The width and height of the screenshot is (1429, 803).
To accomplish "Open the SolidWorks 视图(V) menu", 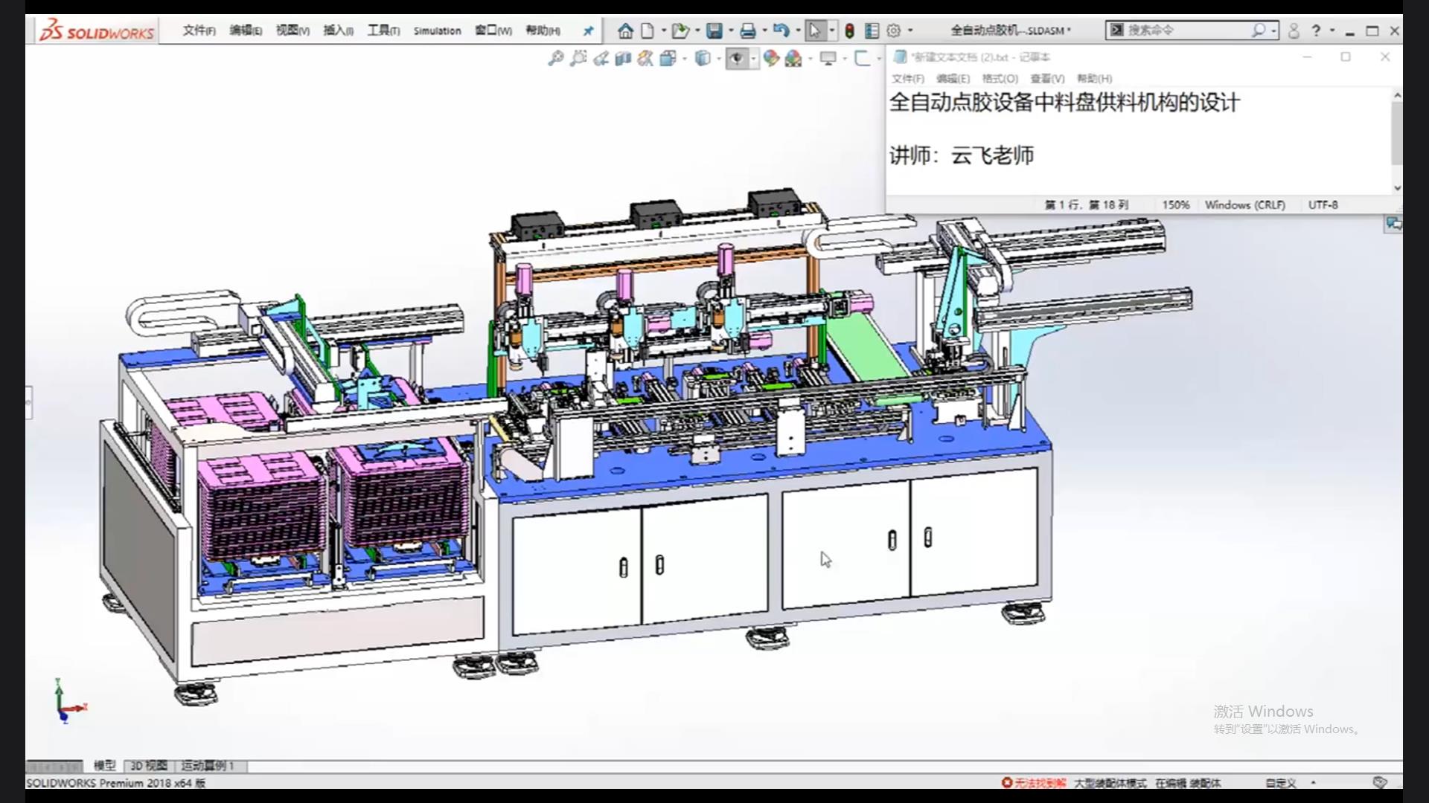I will (x=292, y=30).
